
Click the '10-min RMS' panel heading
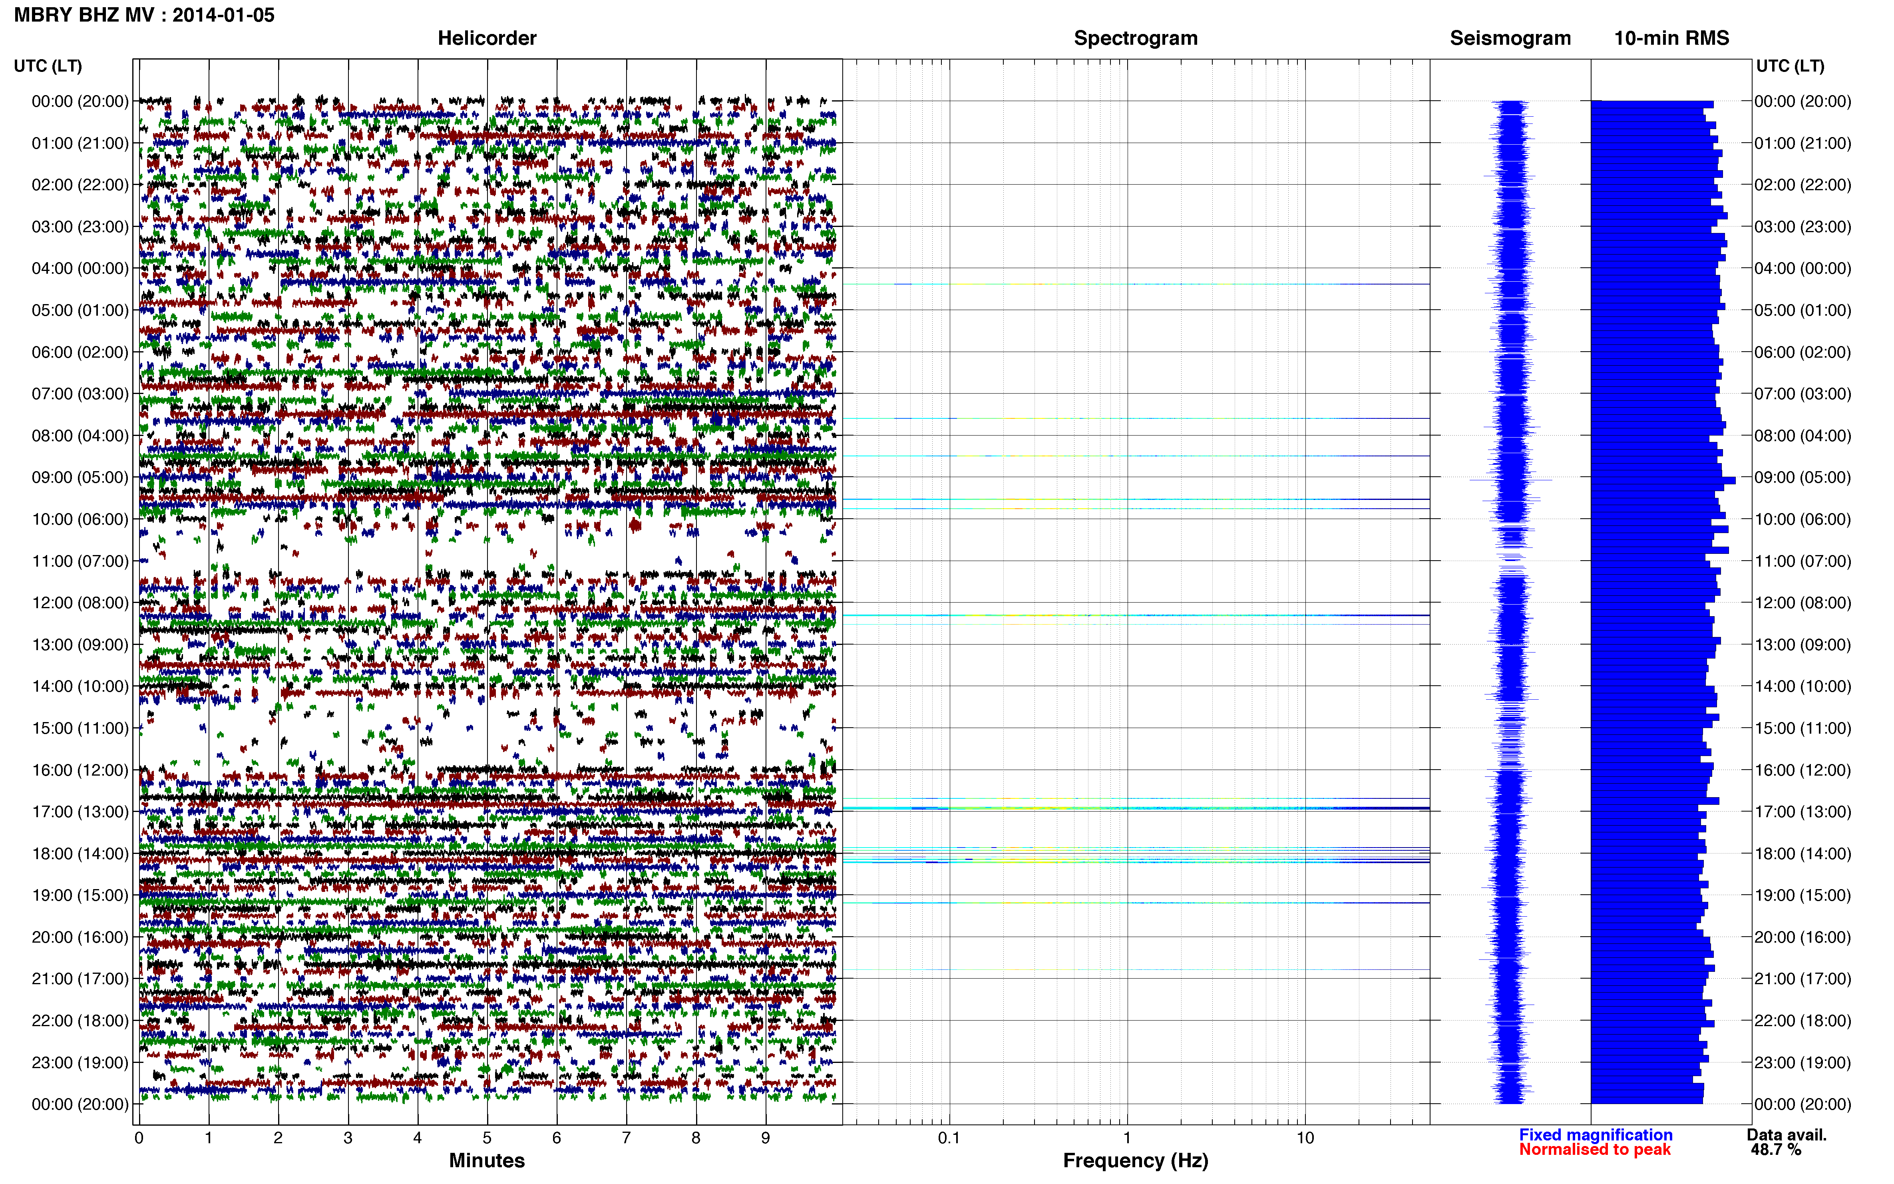point(1672,38)
